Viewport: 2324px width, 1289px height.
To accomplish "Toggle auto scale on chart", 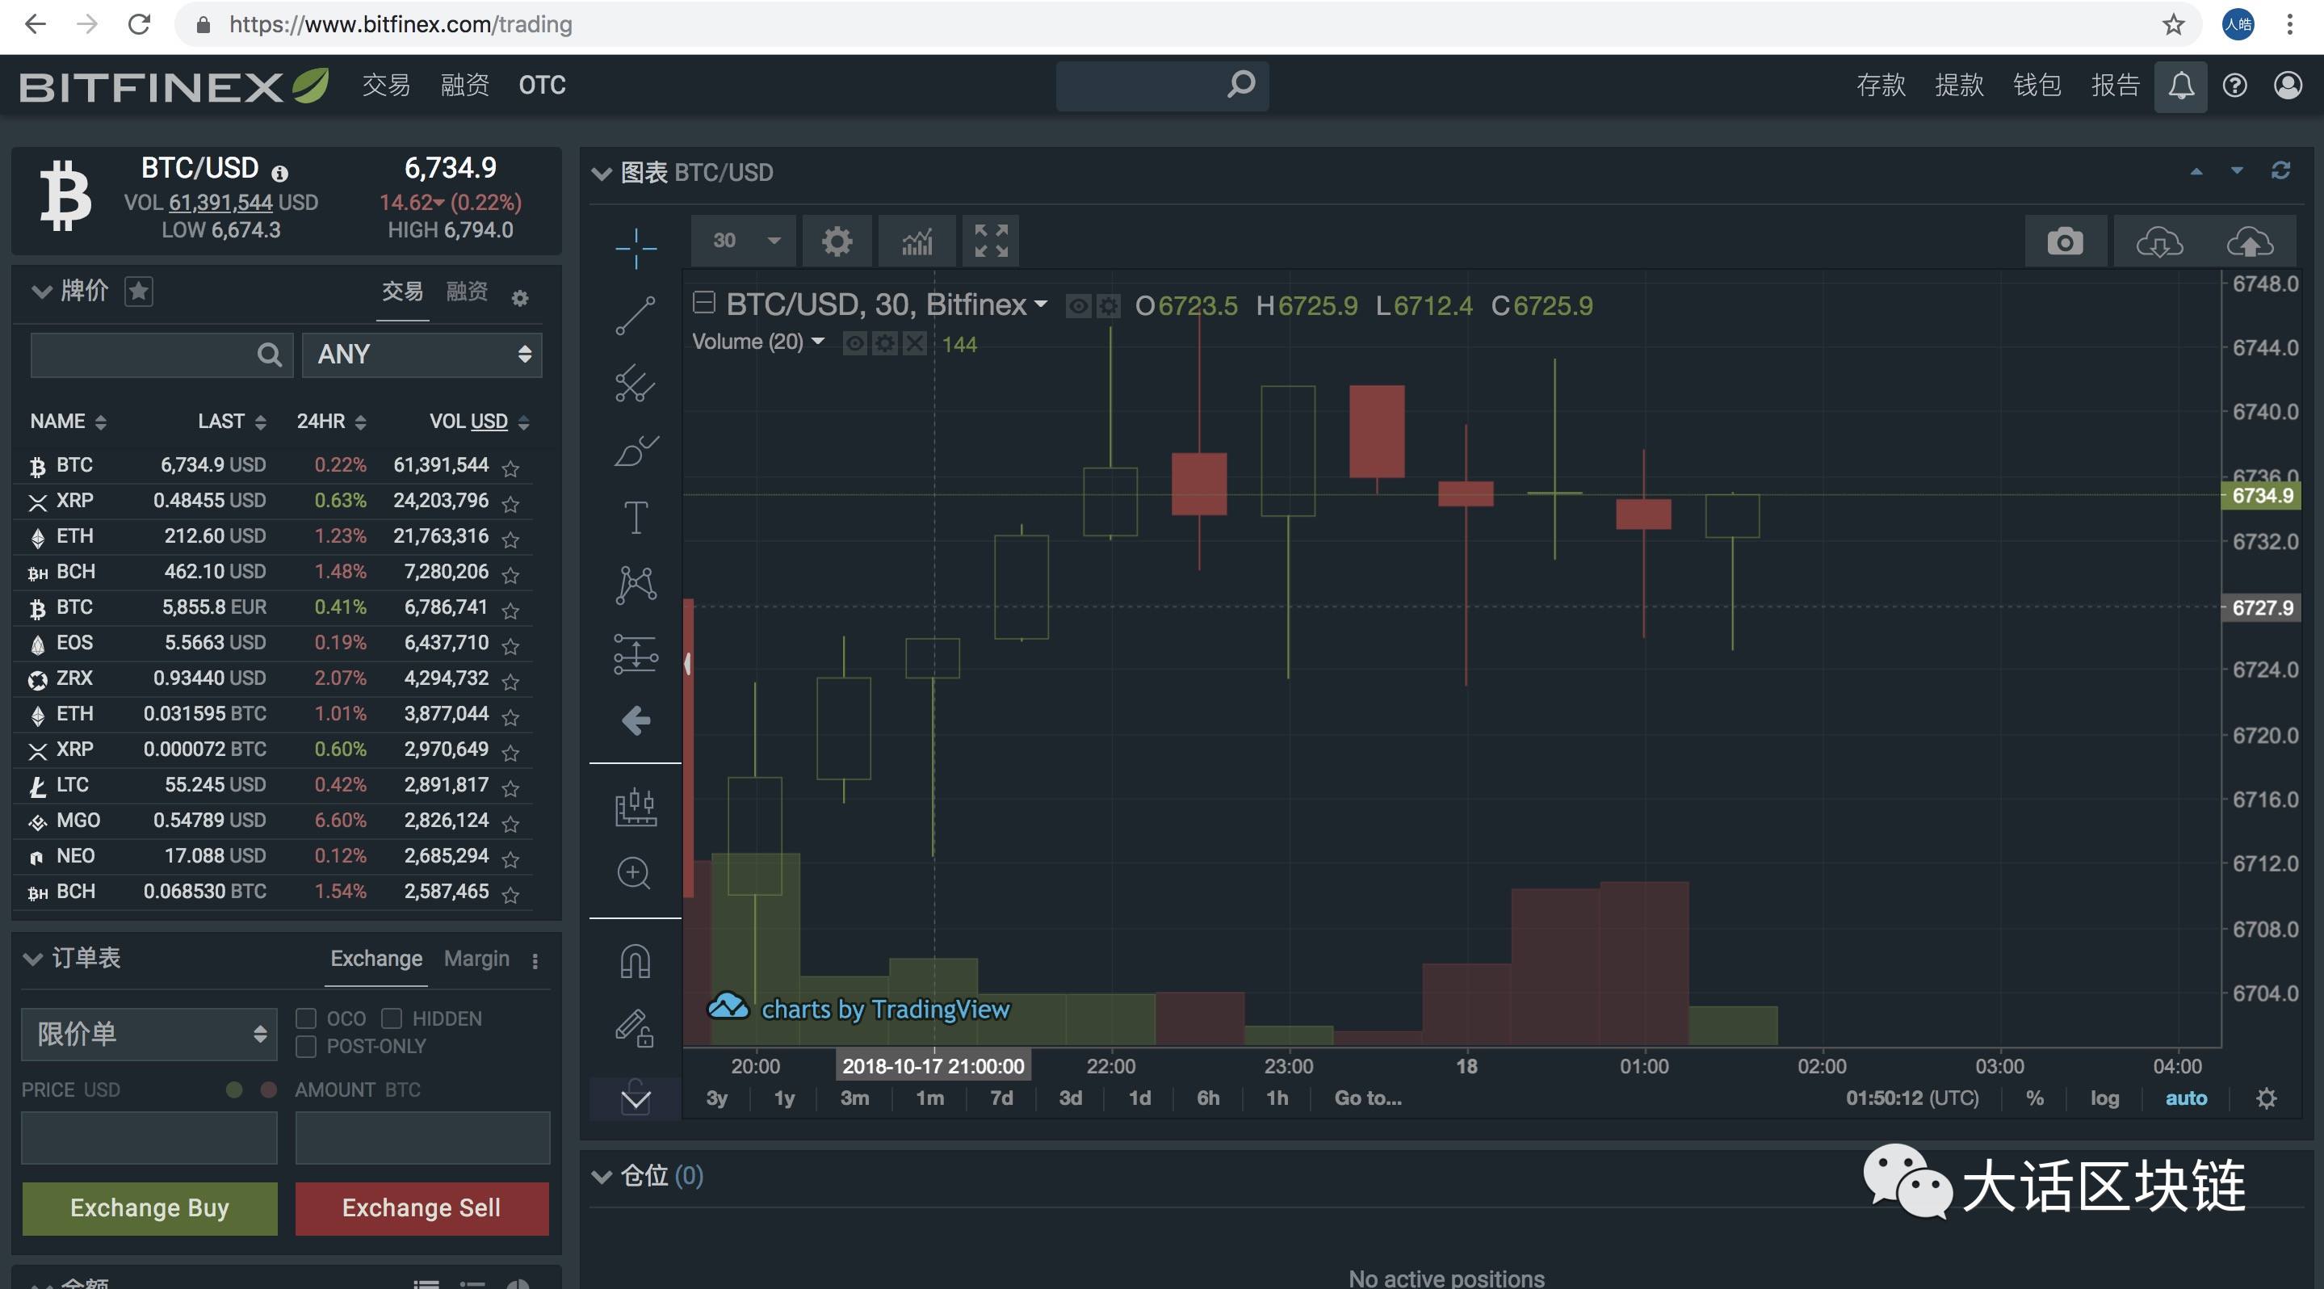I will pos(2186,1098).
